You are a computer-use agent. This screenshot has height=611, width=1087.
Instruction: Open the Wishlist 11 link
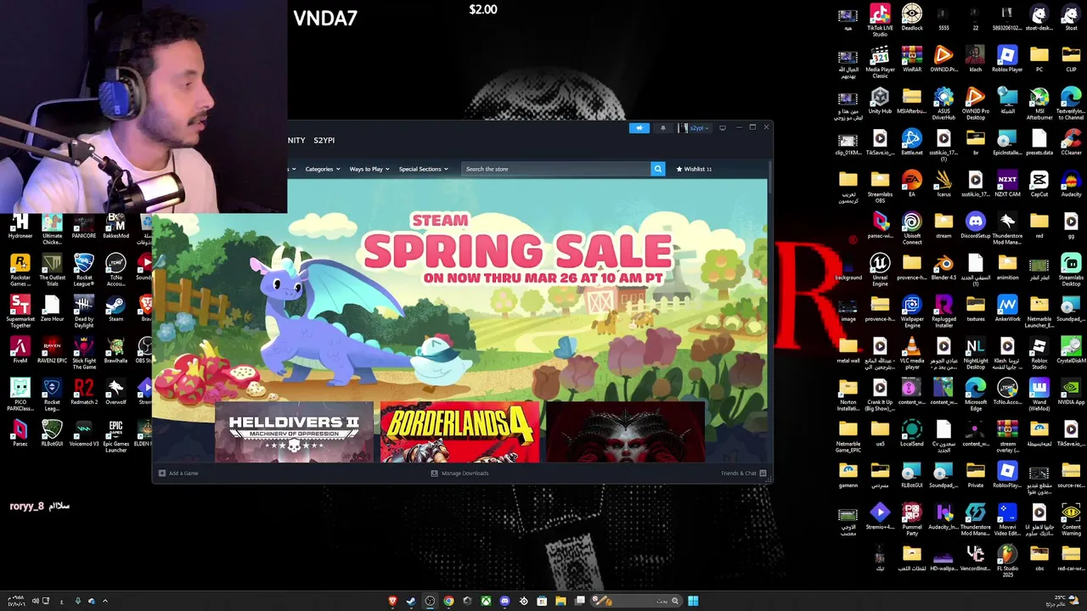point(694,169)
